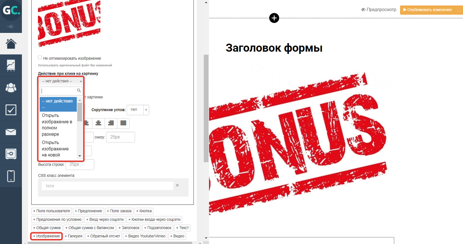
Task: Open the safe sidebar icon
Action: [x=11, y=154]
